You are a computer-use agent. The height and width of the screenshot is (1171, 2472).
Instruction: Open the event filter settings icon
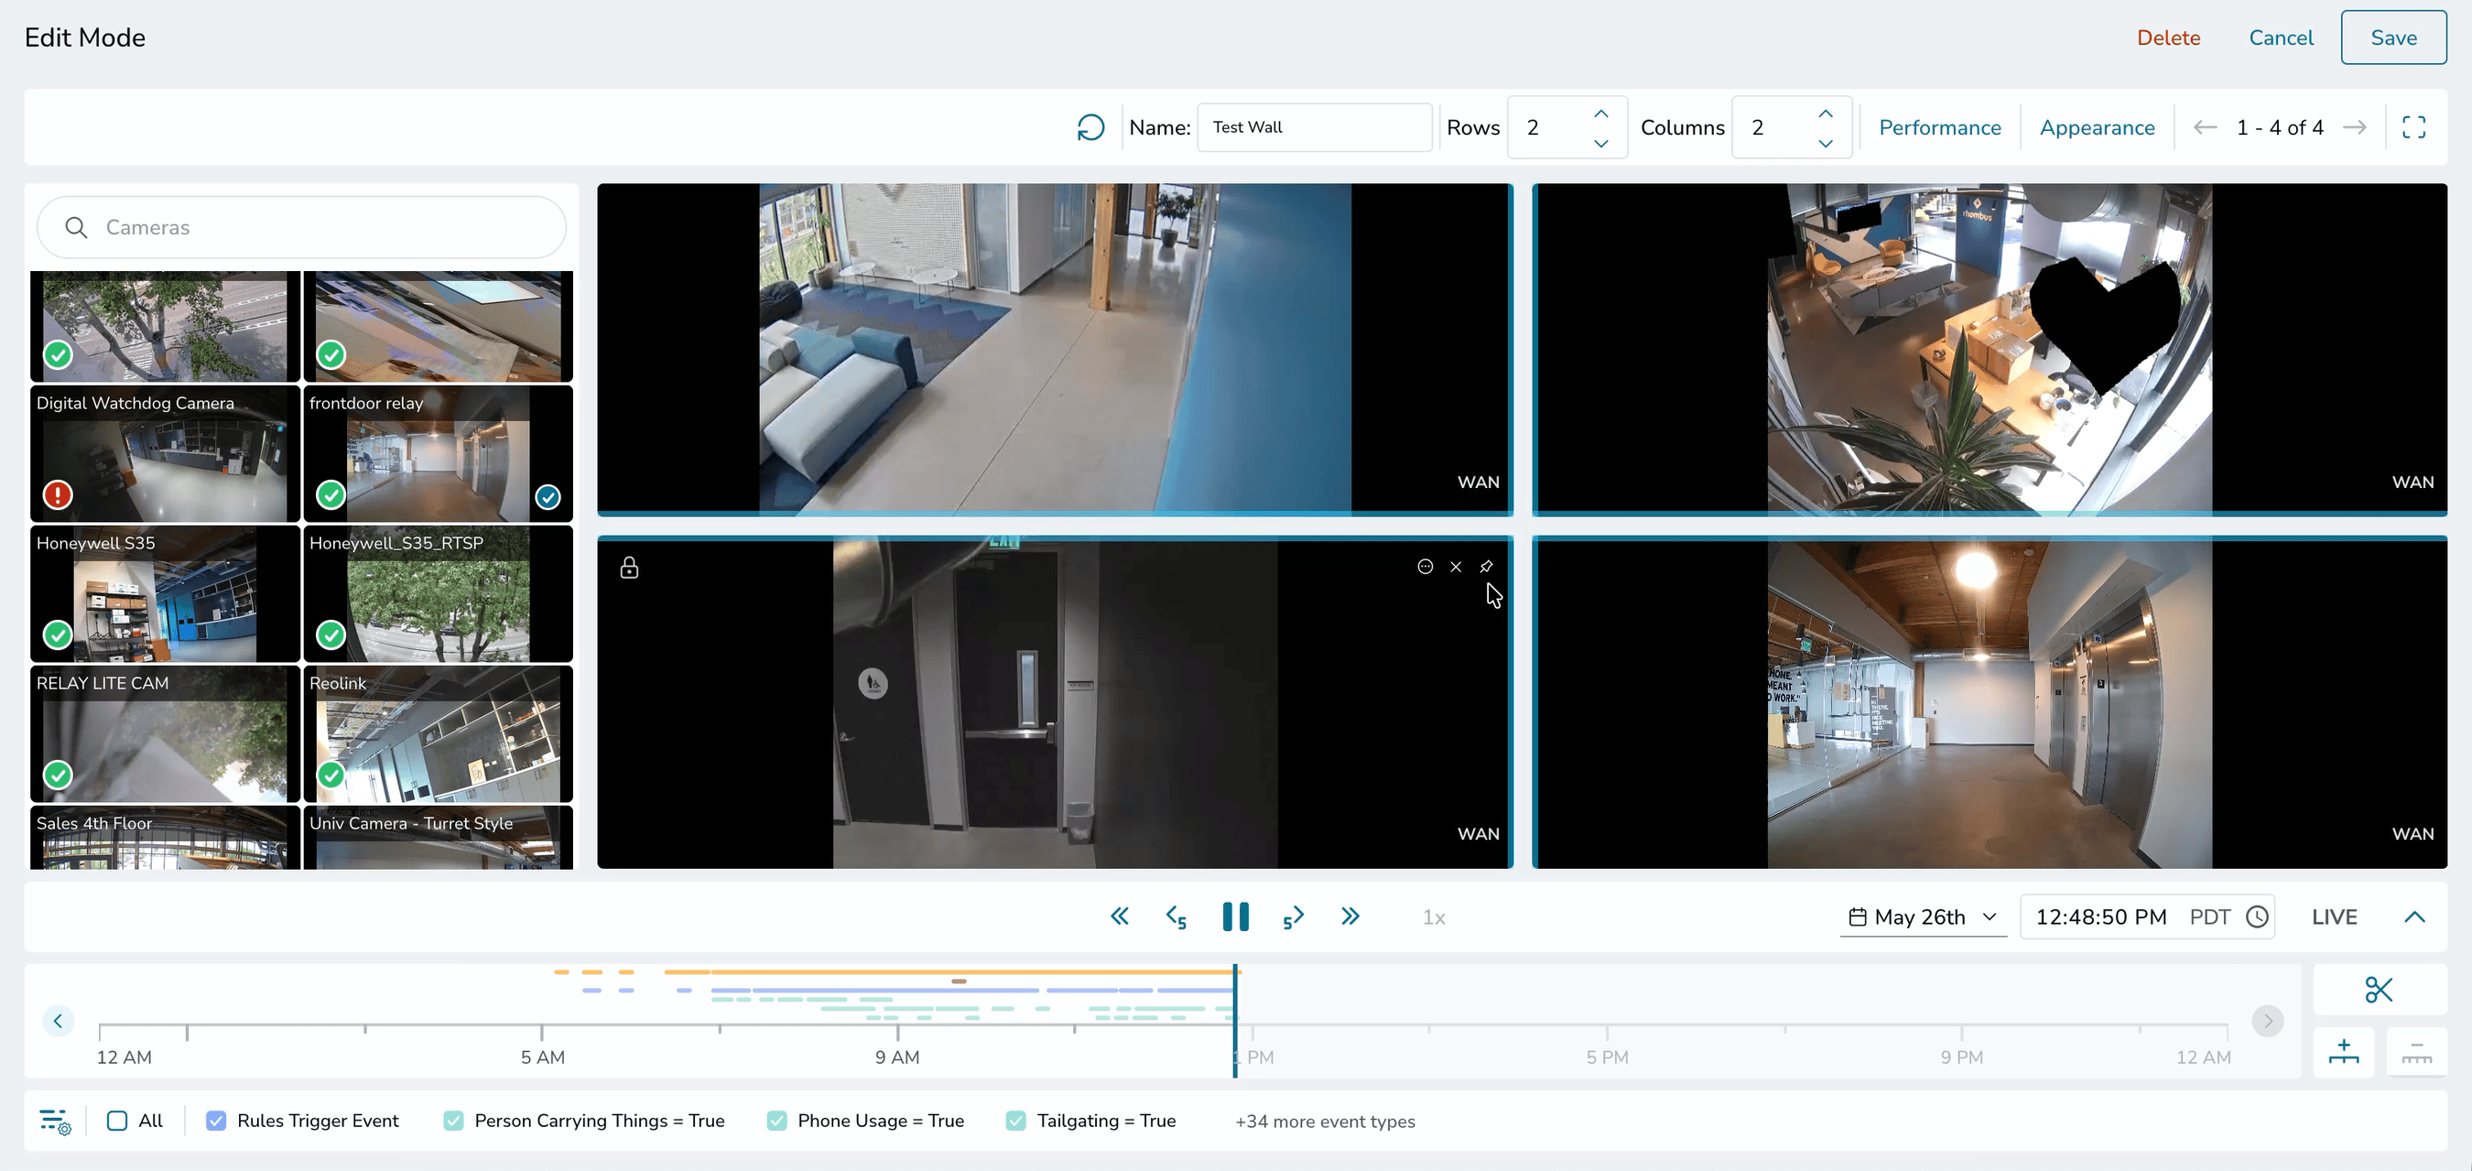coord(55,1121)
